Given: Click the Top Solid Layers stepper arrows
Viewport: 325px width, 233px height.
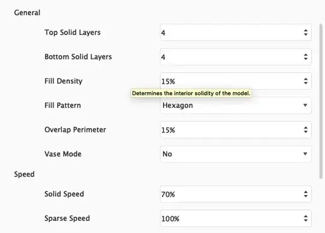Looking at the screenshot, I should click(306, 33).
